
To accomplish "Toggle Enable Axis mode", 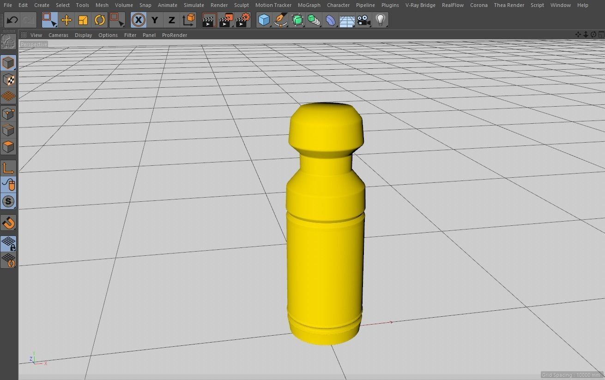I will (x=8, y=168).
